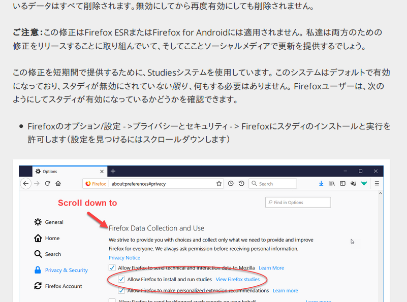Click the scrollbar up arrow in Options page
This screenshot has height=302, width=407.
pos(380,193)
